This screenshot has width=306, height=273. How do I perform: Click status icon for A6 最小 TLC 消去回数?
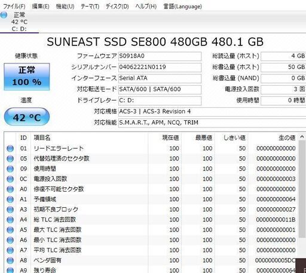(10, 240)
